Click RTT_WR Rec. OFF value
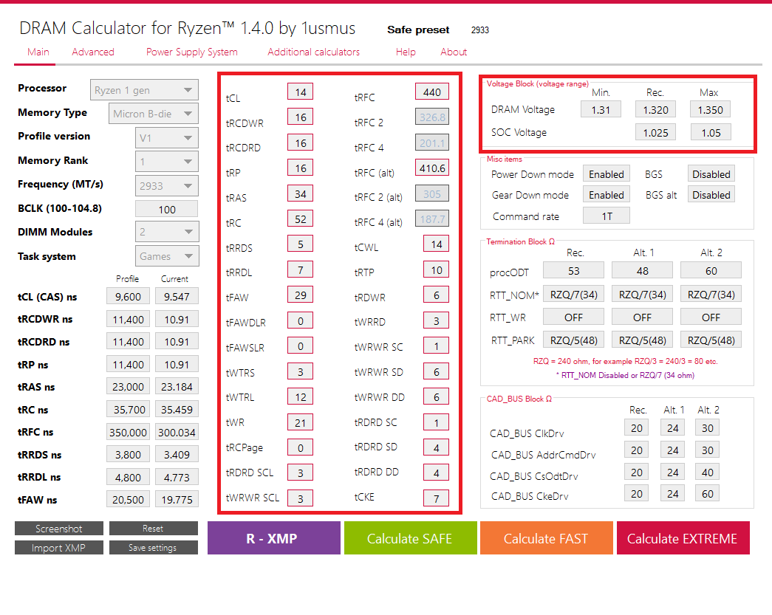Screen dimensions: 772x615 coord(573,317)
